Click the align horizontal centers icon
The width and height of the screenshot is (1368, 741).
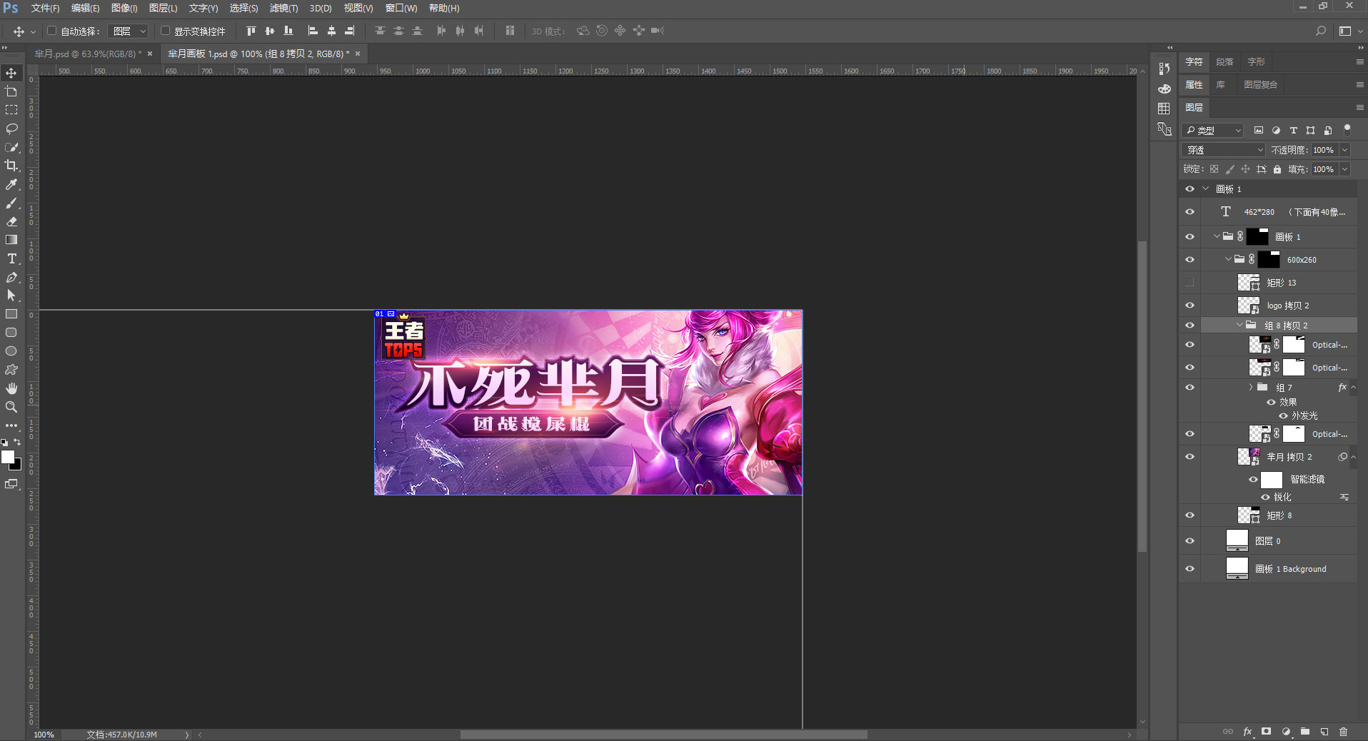(331, 31)
